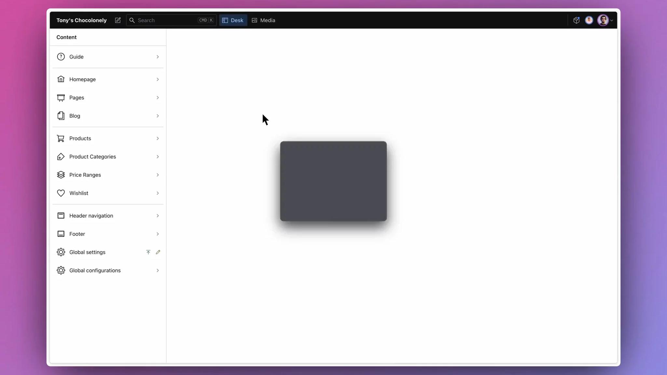This screenshot has height=375, width=667.
Task: Click the Global settings pencil edit icon
Action: coord(158,252)
